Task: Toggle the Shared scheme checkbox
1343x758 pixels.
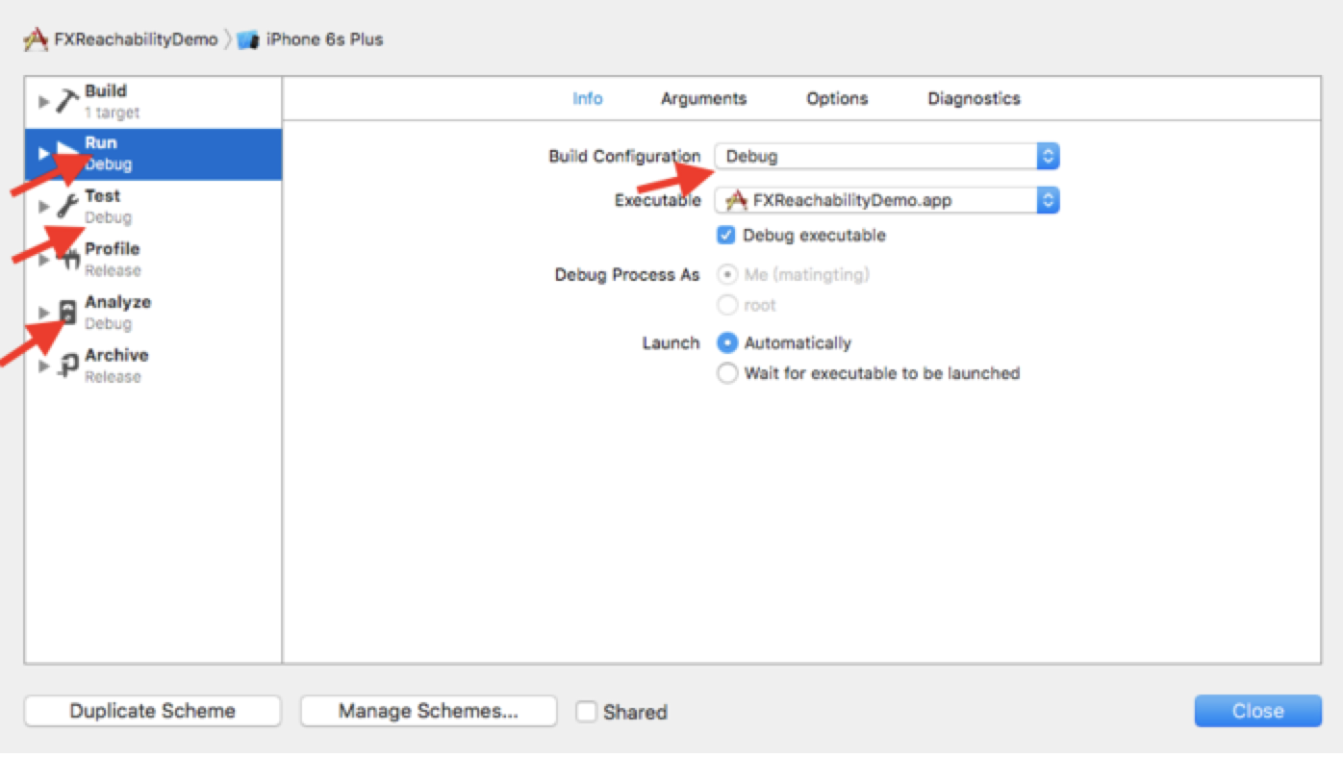Action: pyautogui.click(x=586, y=712)
